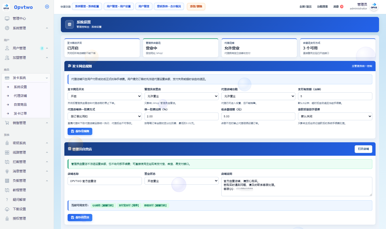Screen dimensions: 386x229
Task: Open the 管理员自营店 permission dropdown
Action: [181, 96]
